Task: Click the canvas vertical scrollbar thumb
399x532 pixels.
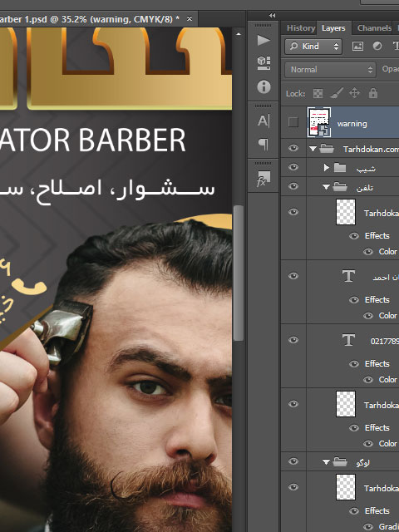Action: coord(239,273)
